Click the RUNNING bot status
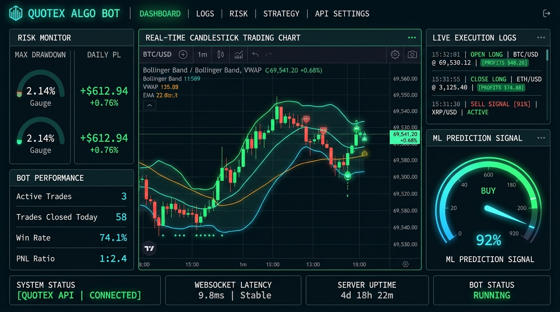Viewport: 560px width, 312px height. (x=492, y=295)
